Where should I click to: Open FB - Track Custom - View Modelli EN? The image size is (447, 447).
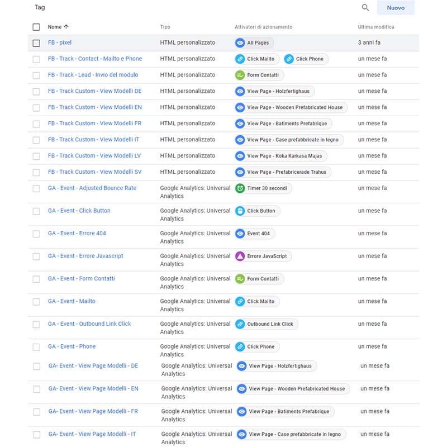95,107
